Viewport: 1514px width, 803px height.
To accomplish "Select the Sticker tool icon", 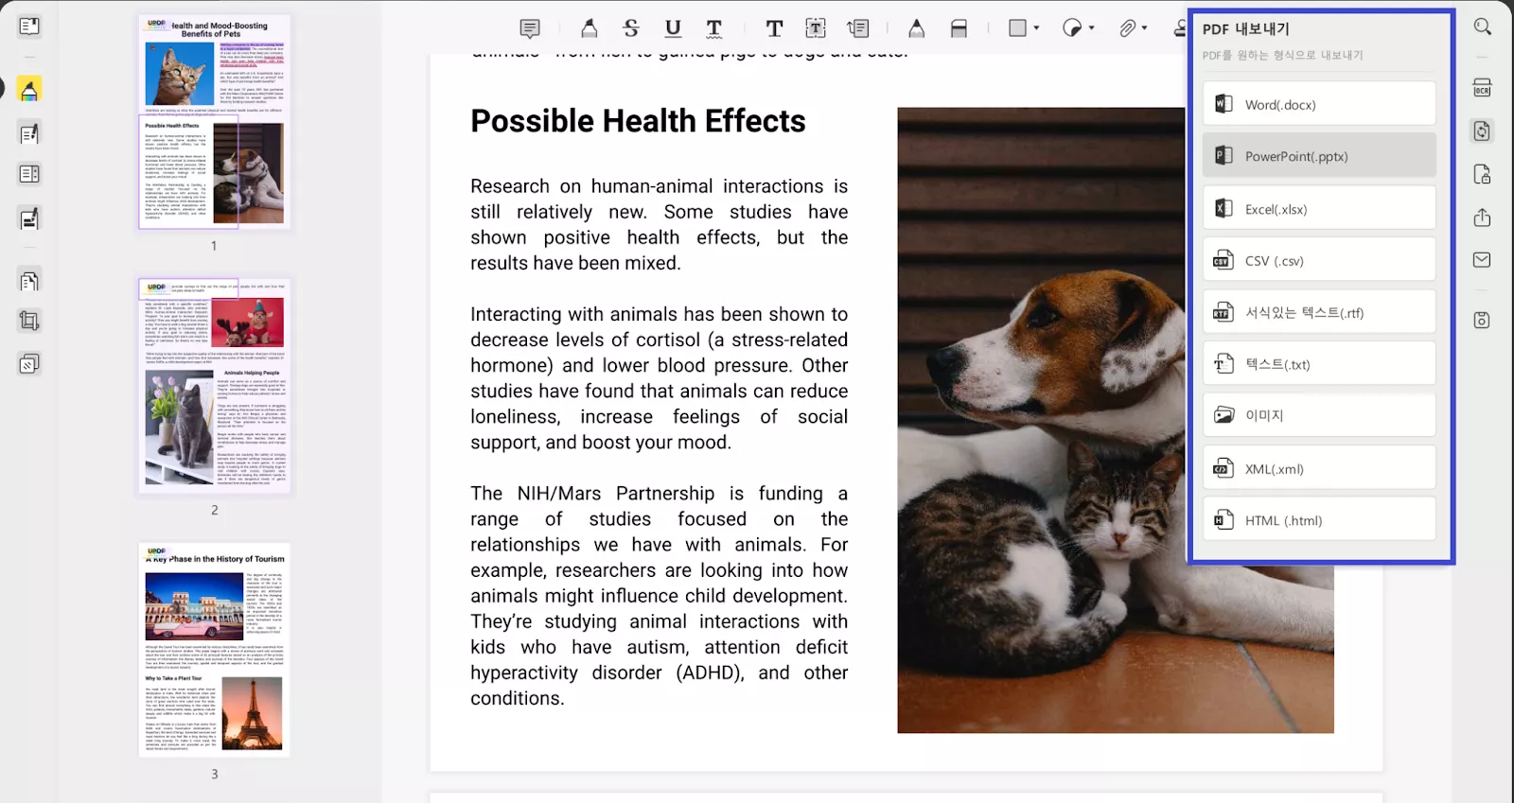I will 1072,28.
